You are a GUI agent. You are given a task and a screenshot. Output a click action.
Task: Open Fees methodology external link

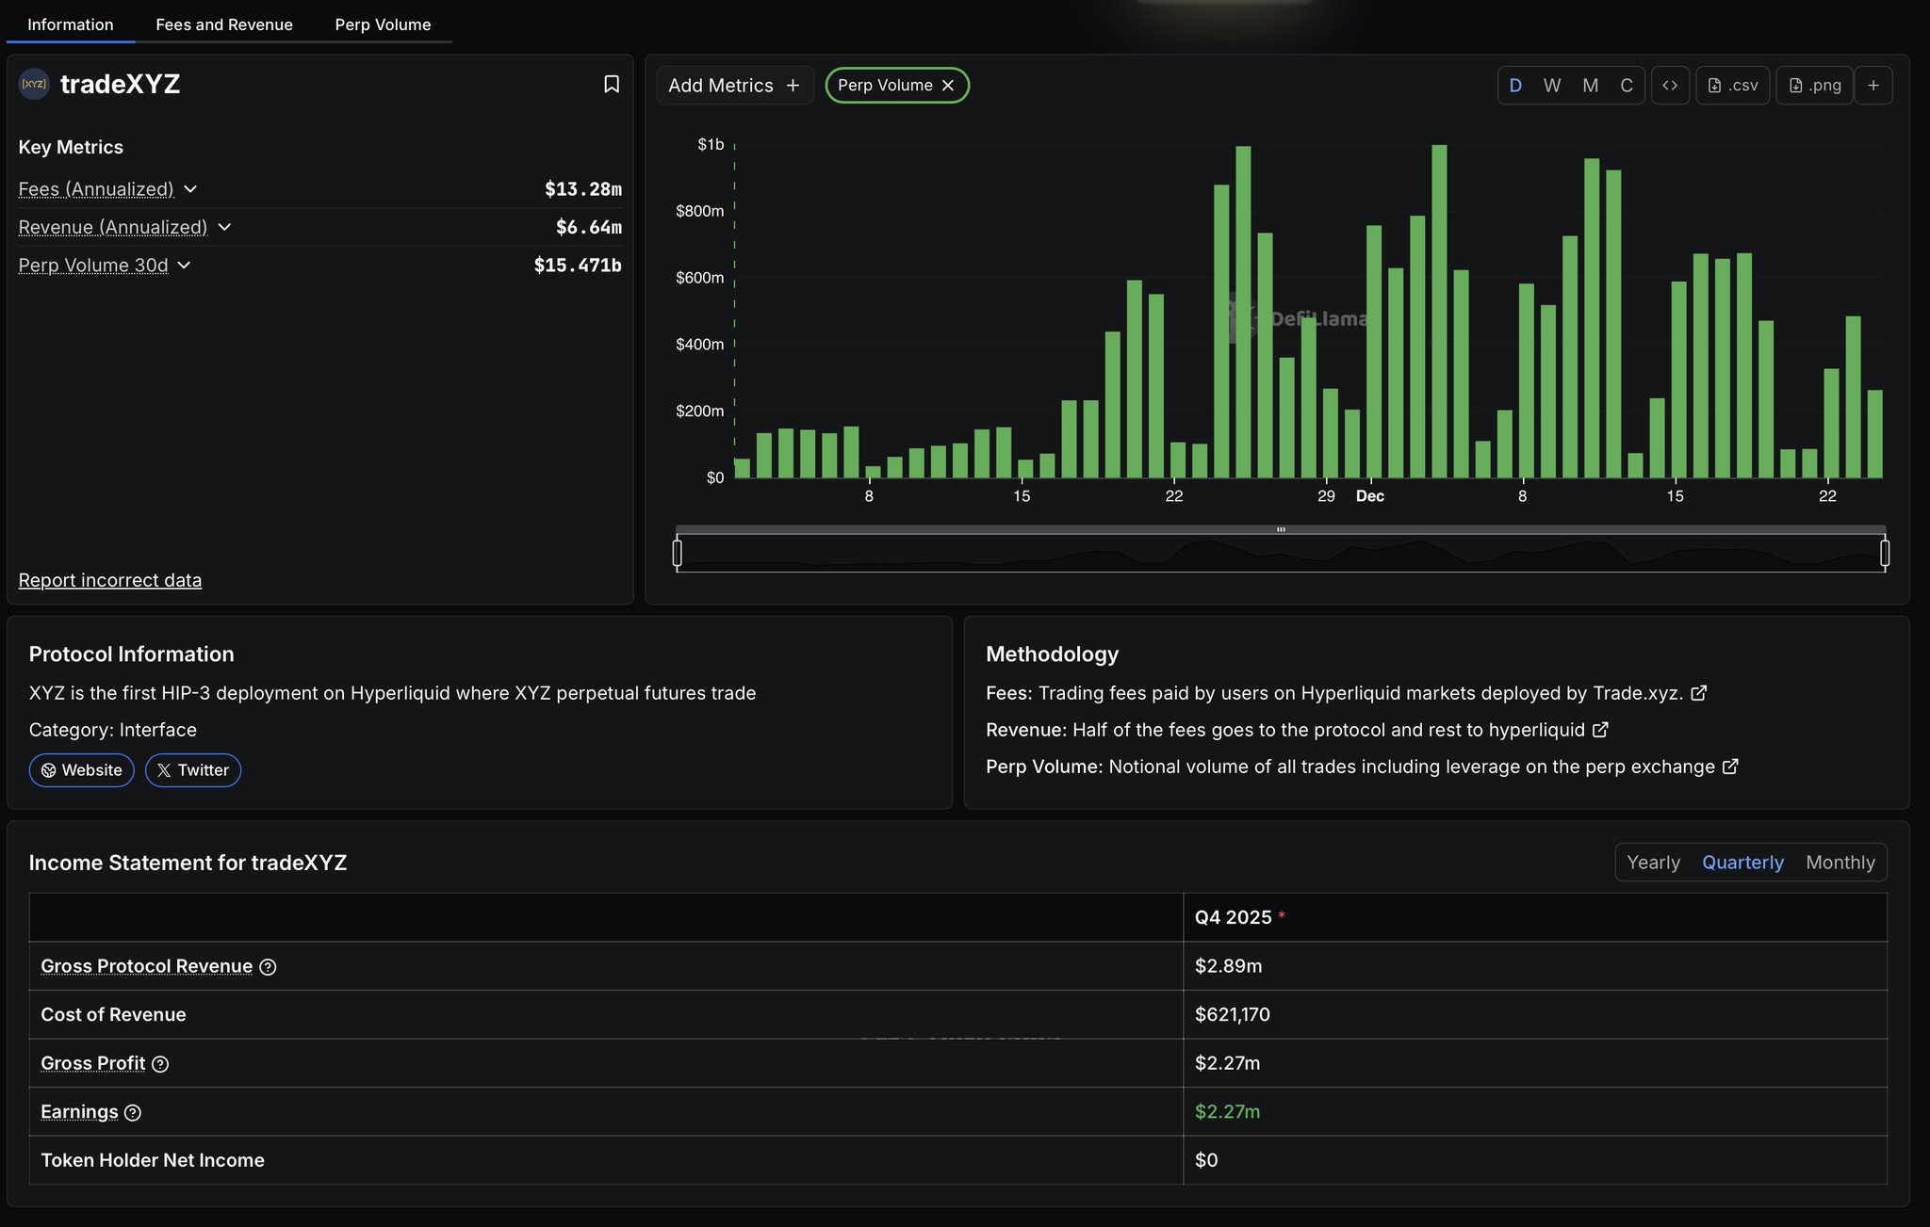[x=1698, y=693]
